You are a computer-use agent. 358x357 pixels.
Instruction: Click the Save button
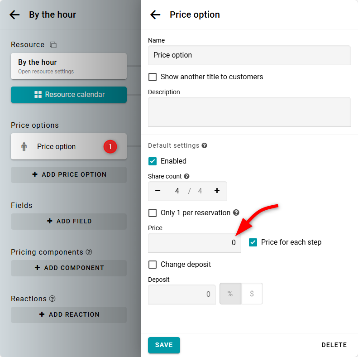pyautogui.click(x=164, y=345)
